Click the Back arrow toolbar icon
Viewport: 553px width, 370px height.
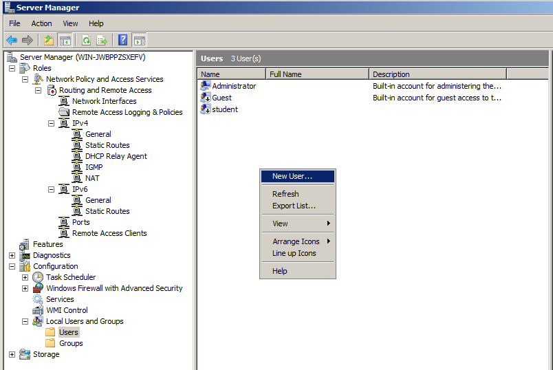pyautogui.click(x=12, y=40)
